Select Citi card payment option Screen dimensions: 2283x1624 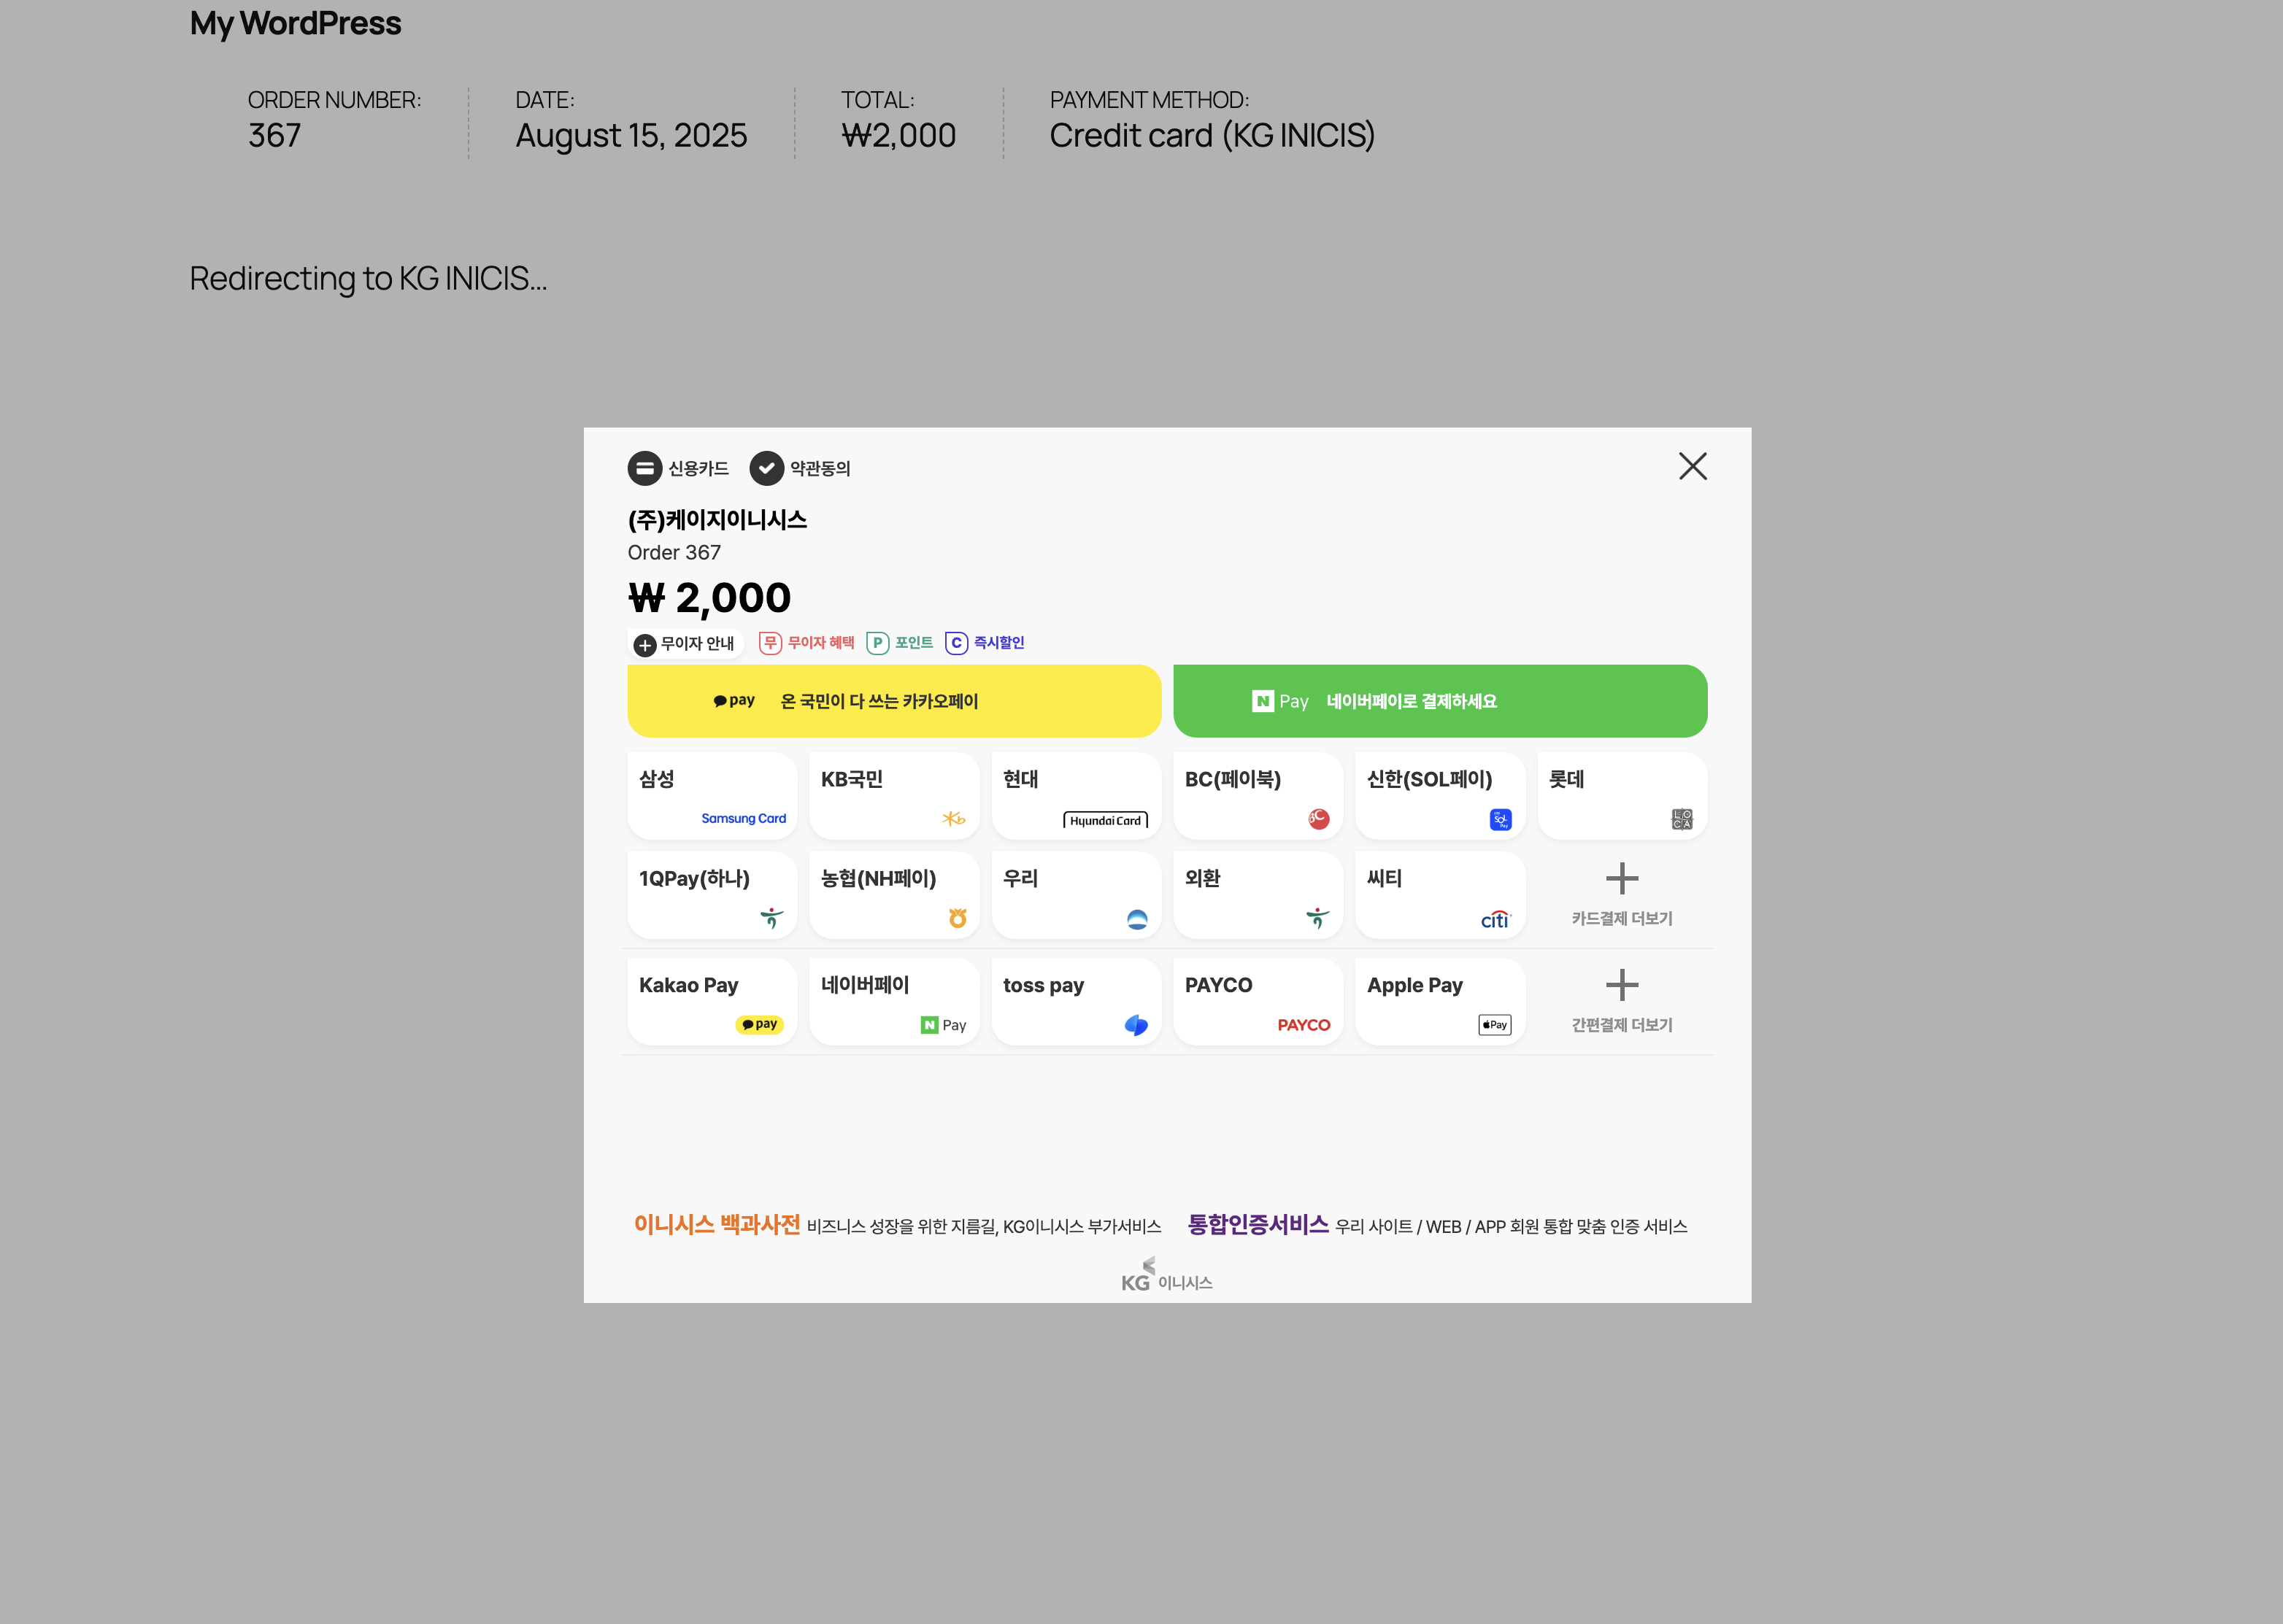click(x=1439, y=895)
